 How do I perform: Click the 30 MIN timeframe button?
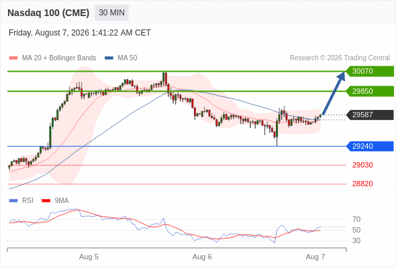(111, 13)
